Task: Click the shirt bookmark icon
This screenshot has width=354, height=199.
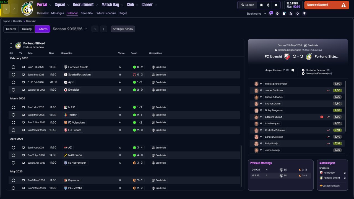Action: point(277,14)
